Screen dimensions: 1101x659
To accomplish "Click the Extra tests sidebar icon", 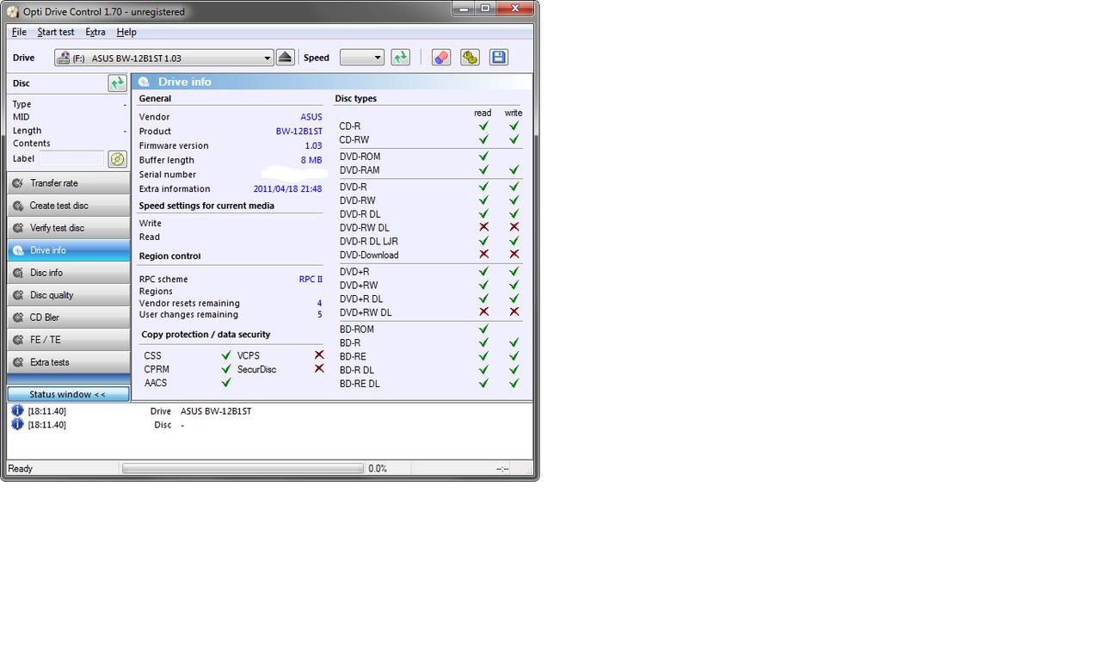I will (18, 362).
